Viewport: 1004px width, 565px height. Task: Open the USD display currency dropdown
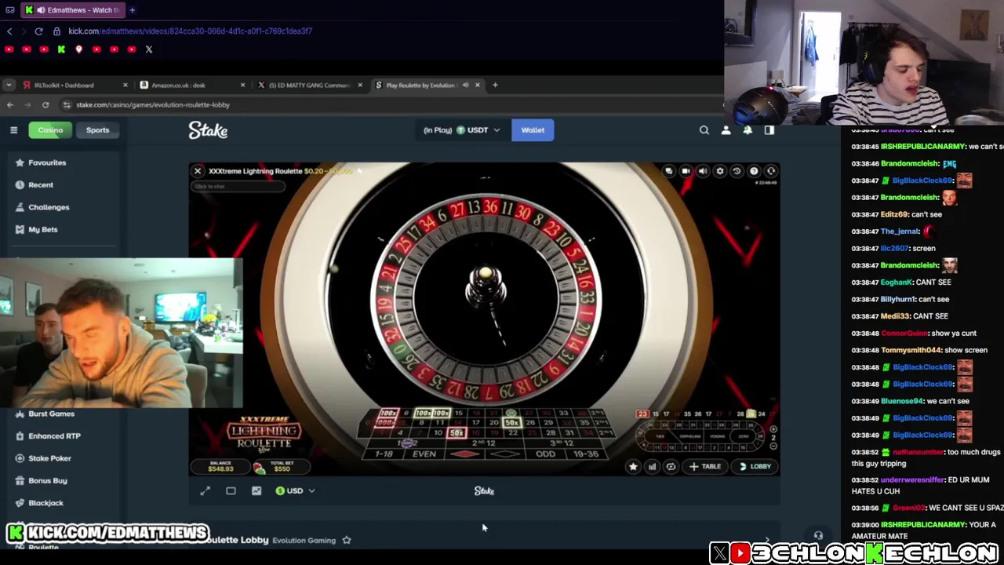295,491
